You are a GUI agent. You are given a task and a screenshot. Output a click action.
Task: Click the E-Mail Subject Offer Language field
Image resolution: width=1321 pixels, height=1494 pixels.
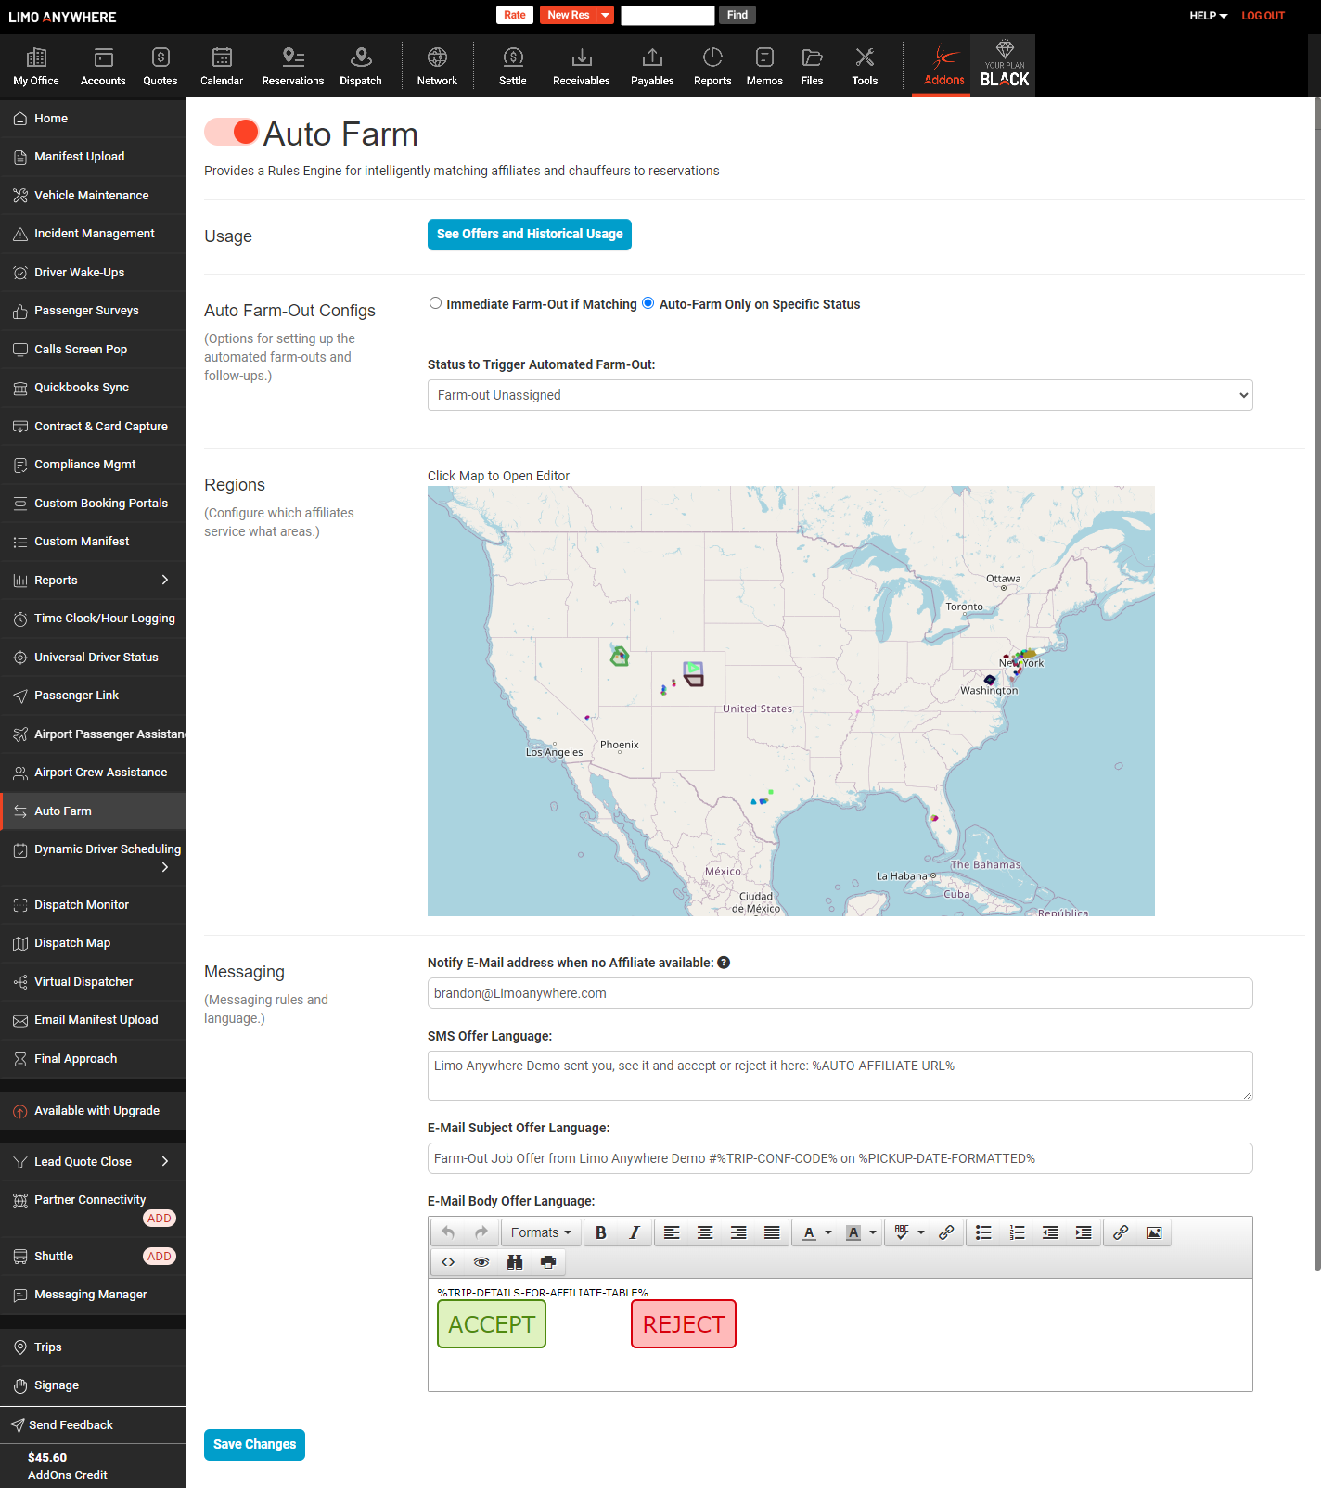(x=840, y=1158)
